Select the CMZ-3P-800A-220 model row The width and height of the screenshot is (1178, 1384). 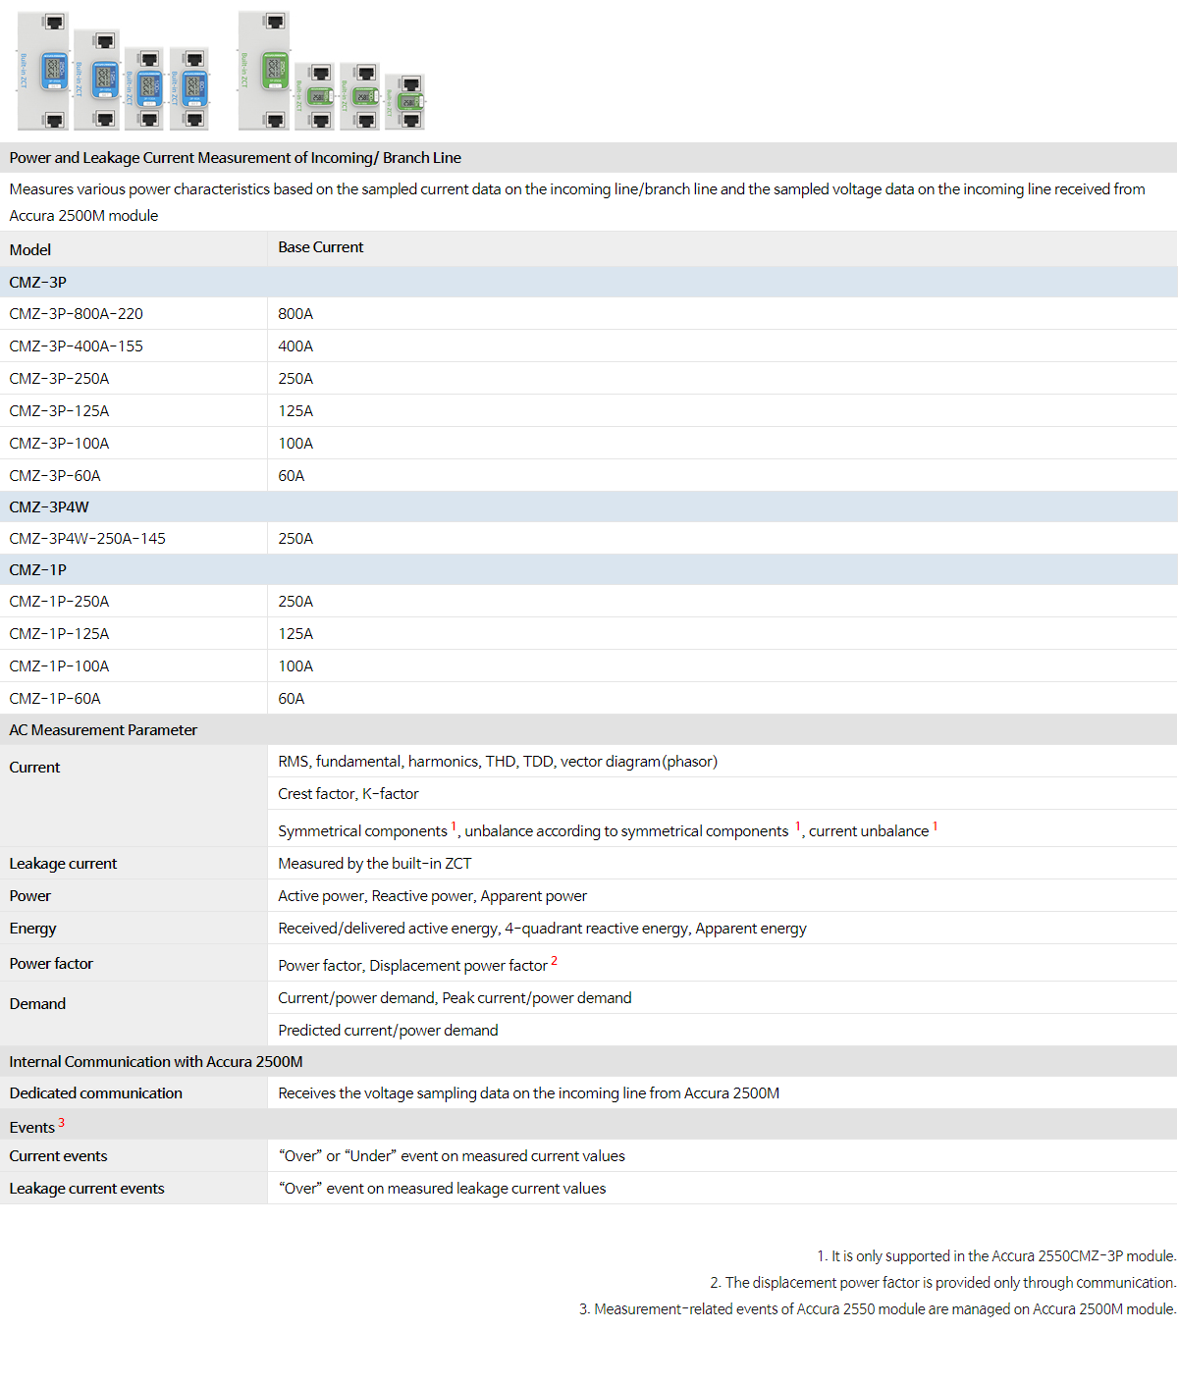coord(77,314)
